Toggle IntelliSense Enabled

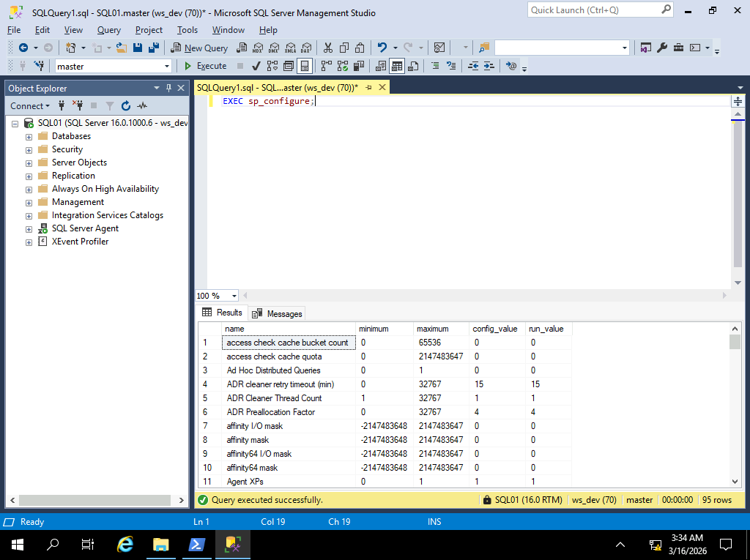(x=305, y=66)
